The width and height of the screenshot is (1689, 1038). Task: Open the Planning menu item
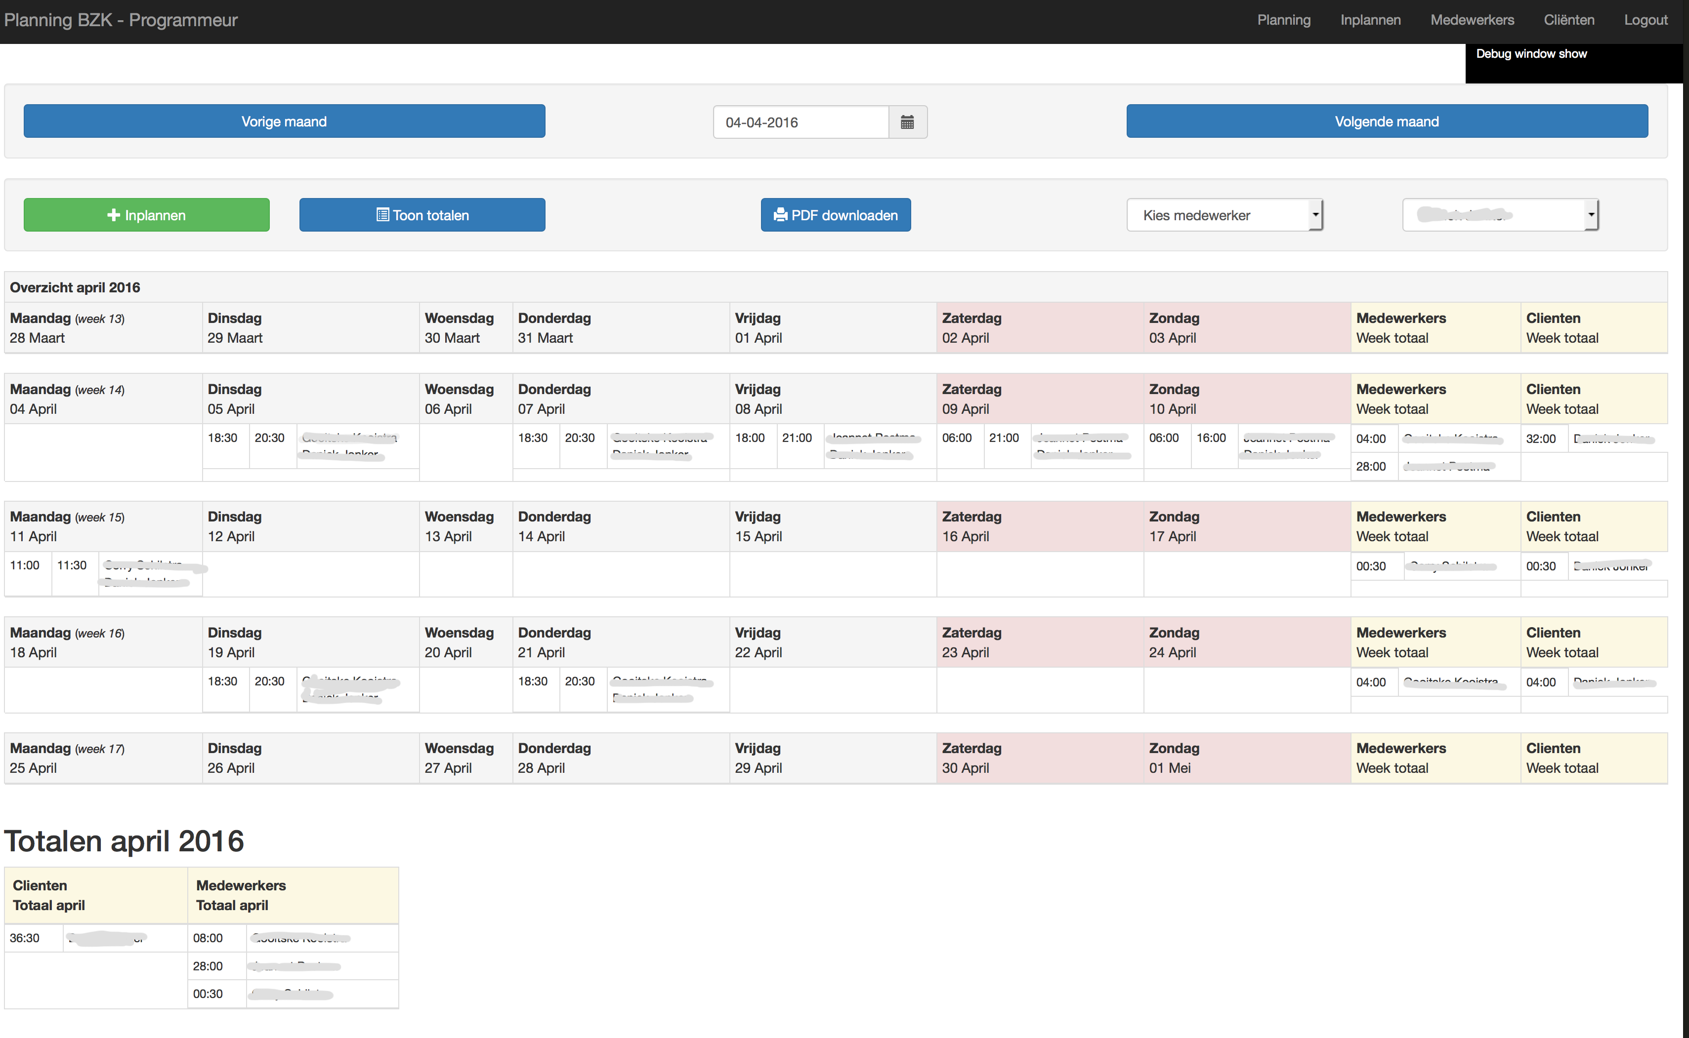coord(1283,20)
